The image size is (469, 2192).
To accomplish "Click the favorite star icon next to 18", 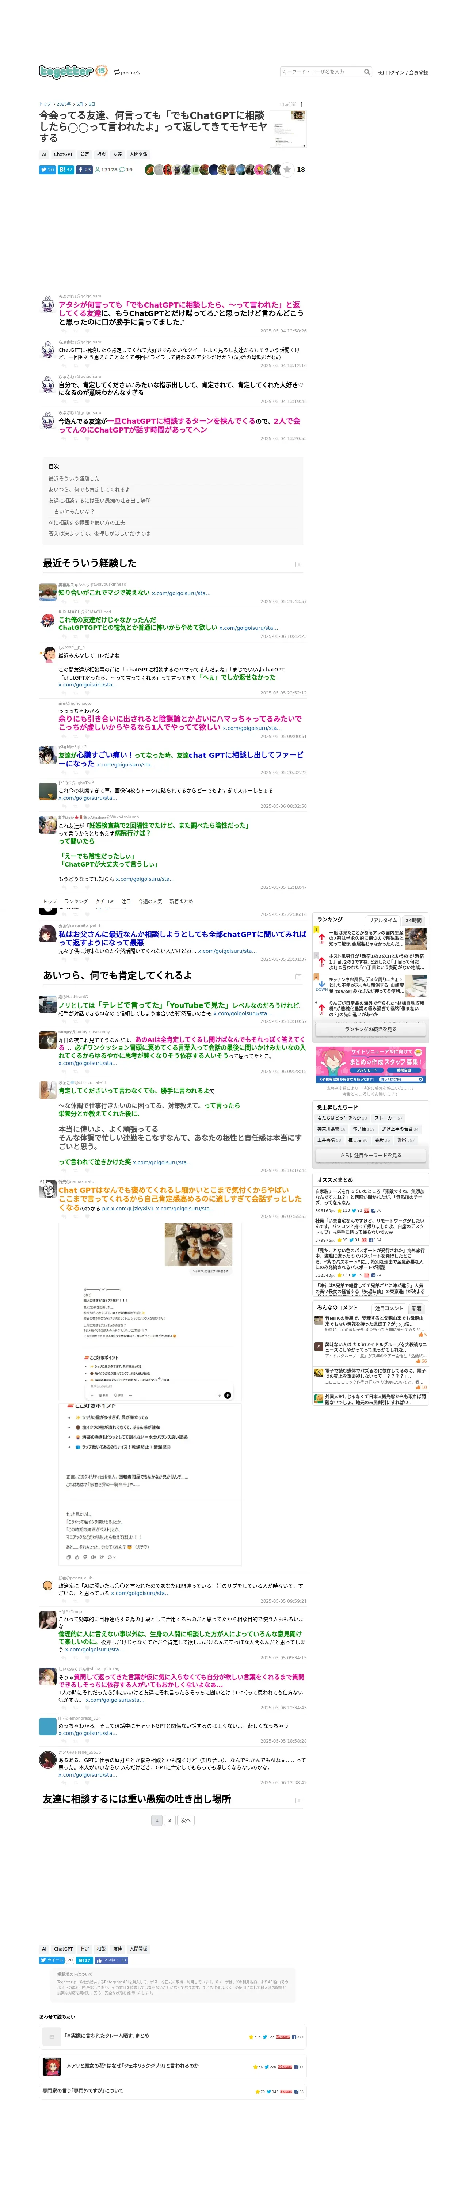I will click(287, 170).
